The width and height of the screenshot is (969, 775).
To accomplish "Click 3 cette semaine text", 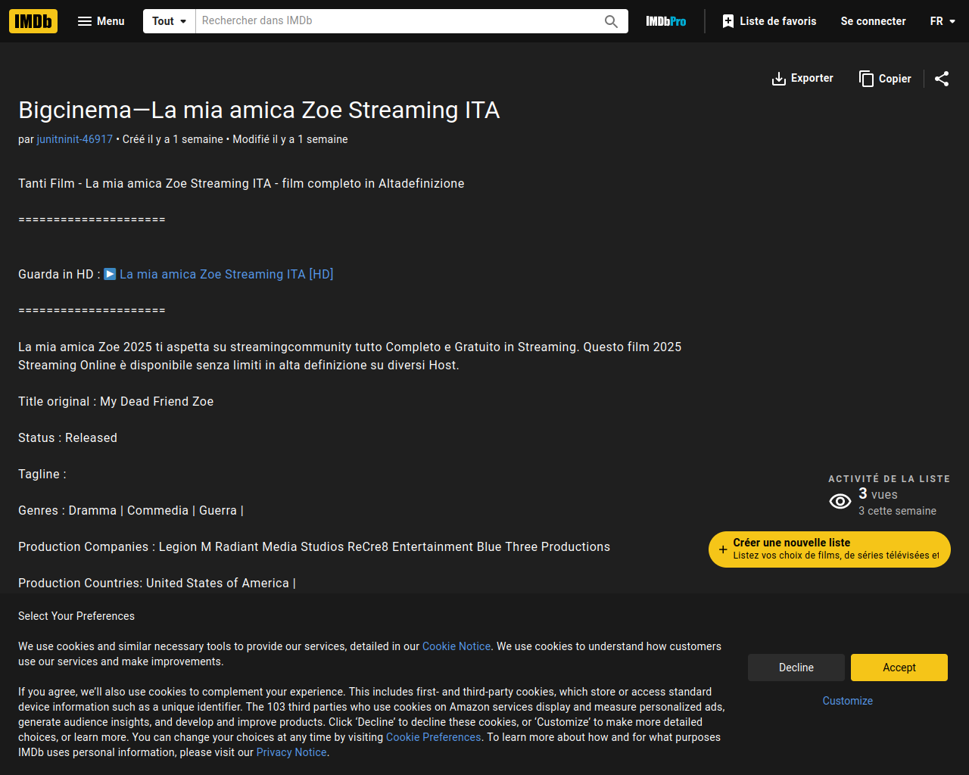I will point(897,511).
